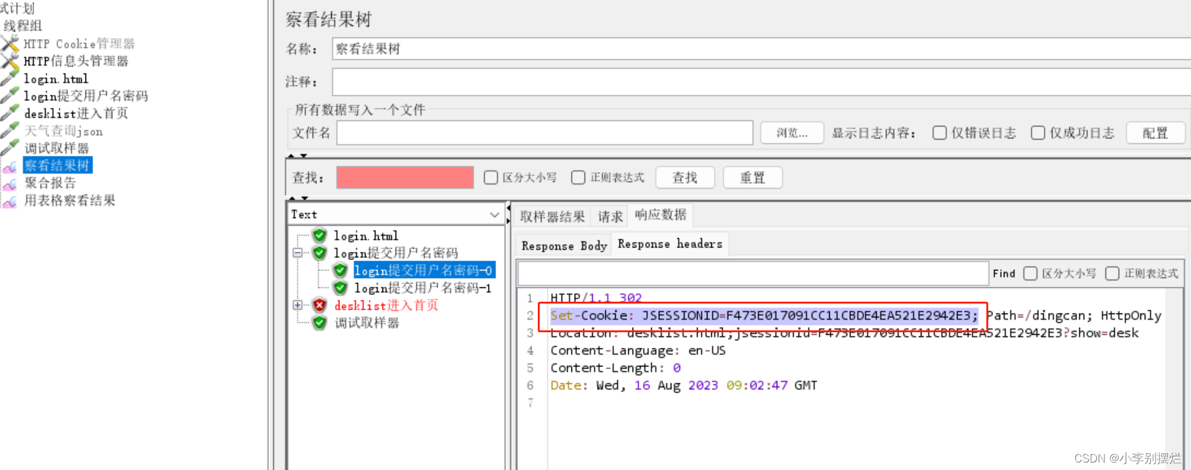1191x470 pixels.
Task: Click the 配置 button
Action: pos(1155,133)
